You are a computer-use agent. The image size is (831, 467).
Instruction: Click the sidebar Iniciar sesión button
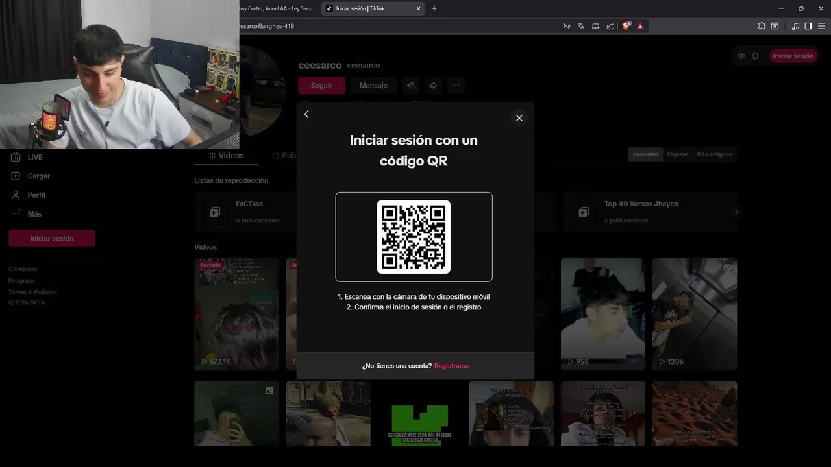52,238
